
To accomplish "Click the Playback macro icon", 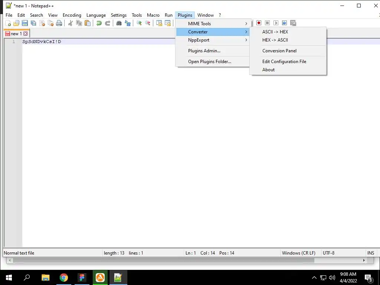I will (x=276, y=23).
